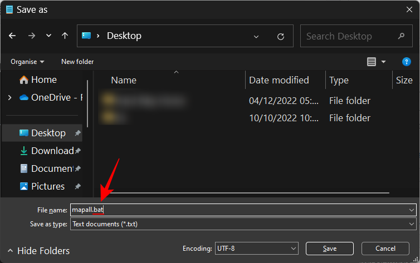Open the Save as type dropdown

point(243,224)
